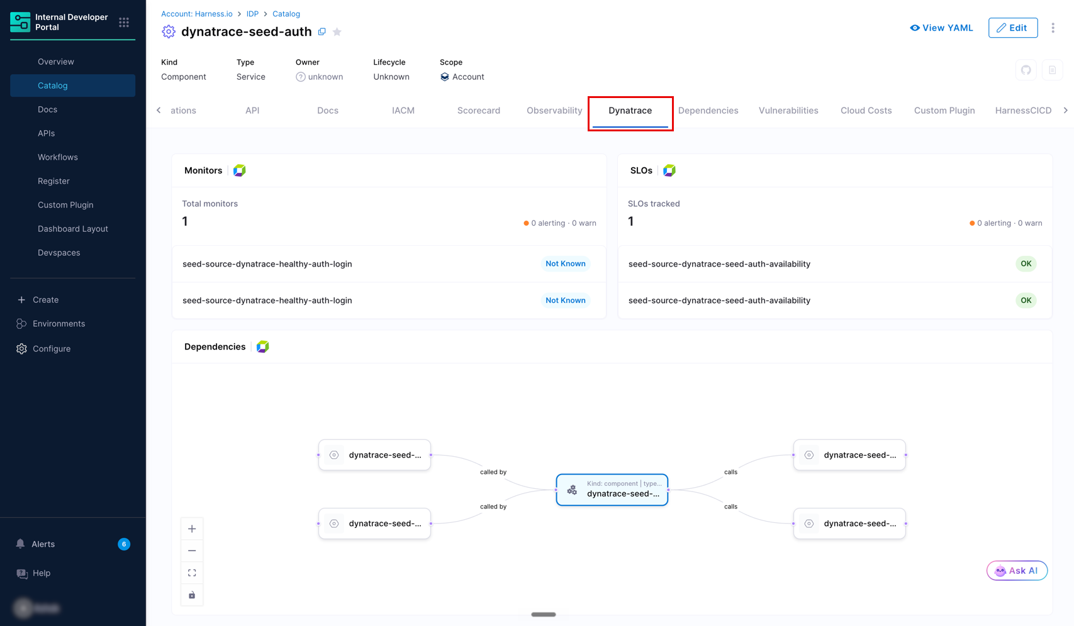Viewport: 1074px width, 626px height.
Task: Open the GitHub source link icon
Action: click(x=1026, y=70)
